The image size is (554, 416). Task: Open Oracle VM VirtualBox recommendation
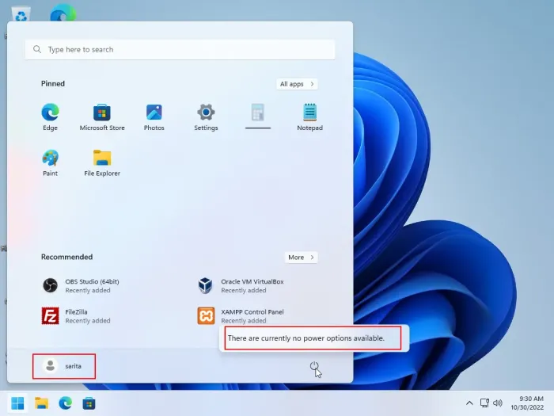coord(241,285)
